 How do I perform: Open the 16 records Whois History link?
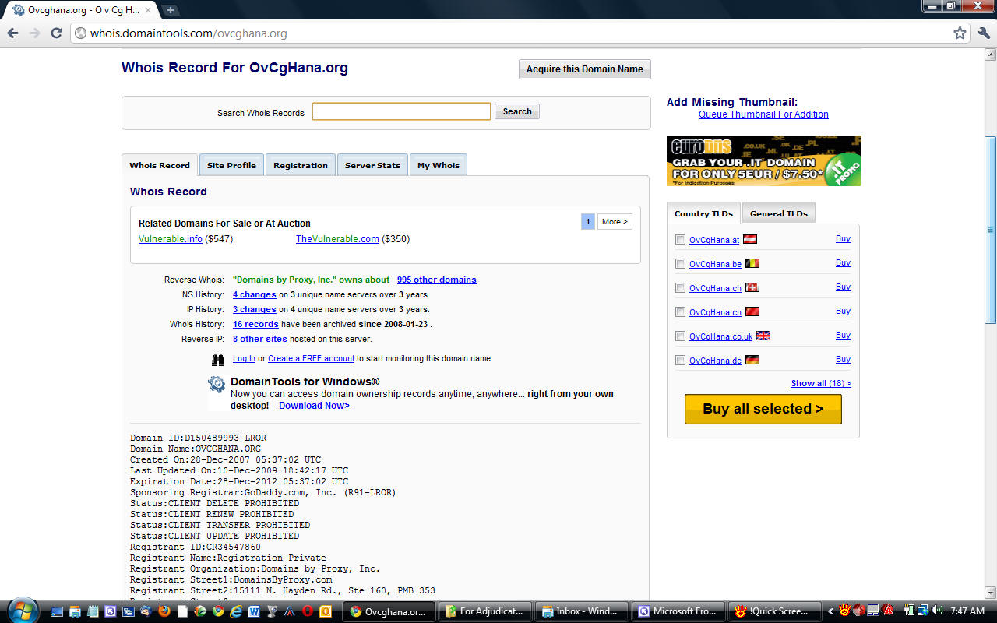click(x=255, y=324)
